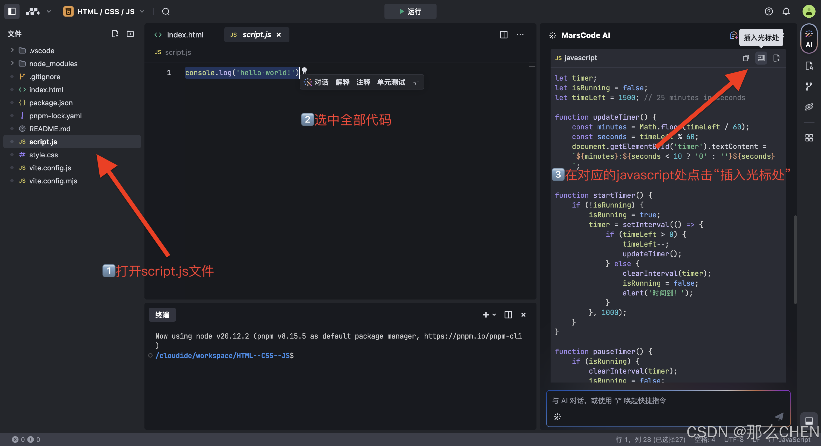The image size is (821, 446).
Task: Open the search magnifier in the top bar
Action: point(166,12)
